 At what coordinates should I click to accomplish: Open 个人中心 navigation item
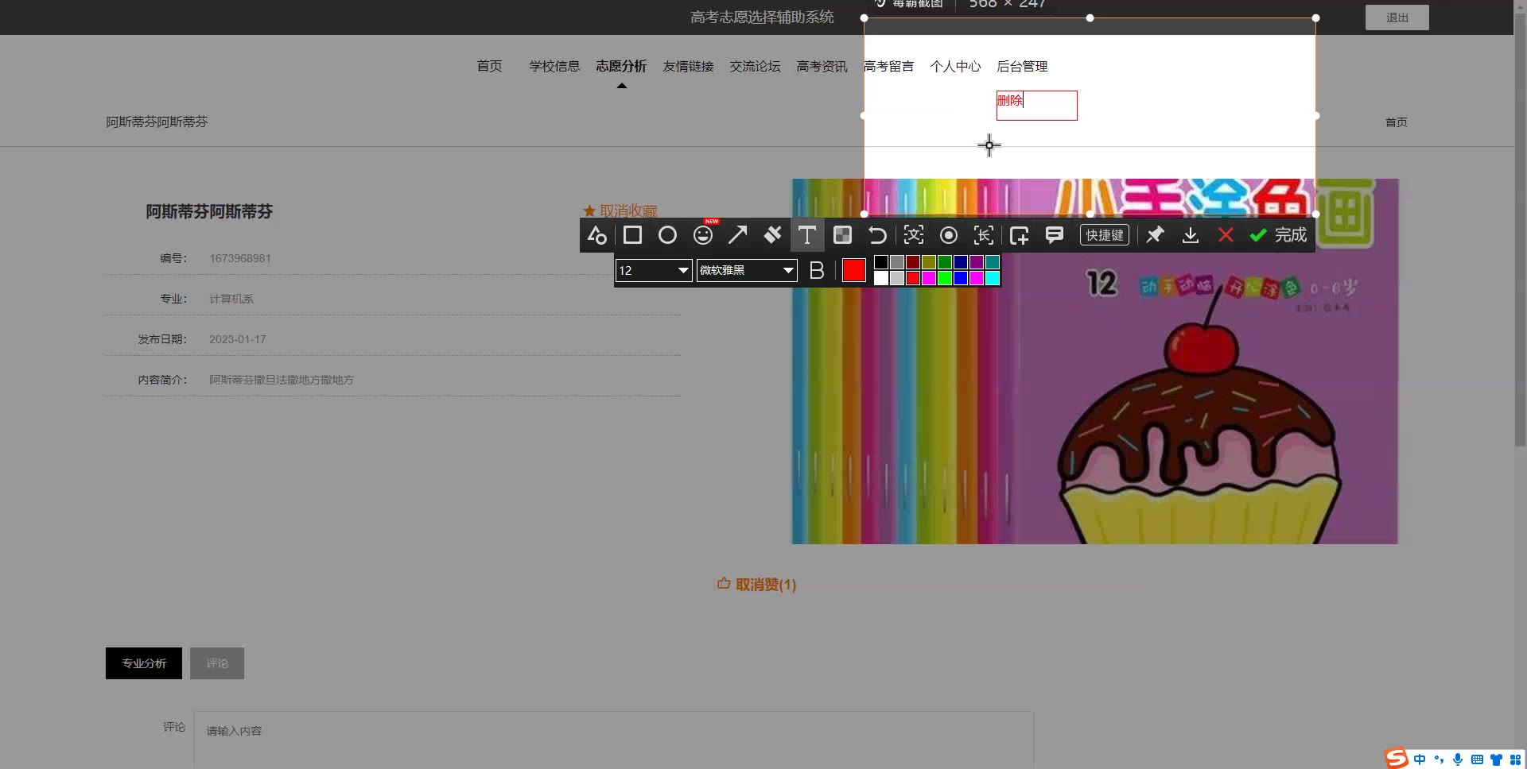click(x=955, y=66)
